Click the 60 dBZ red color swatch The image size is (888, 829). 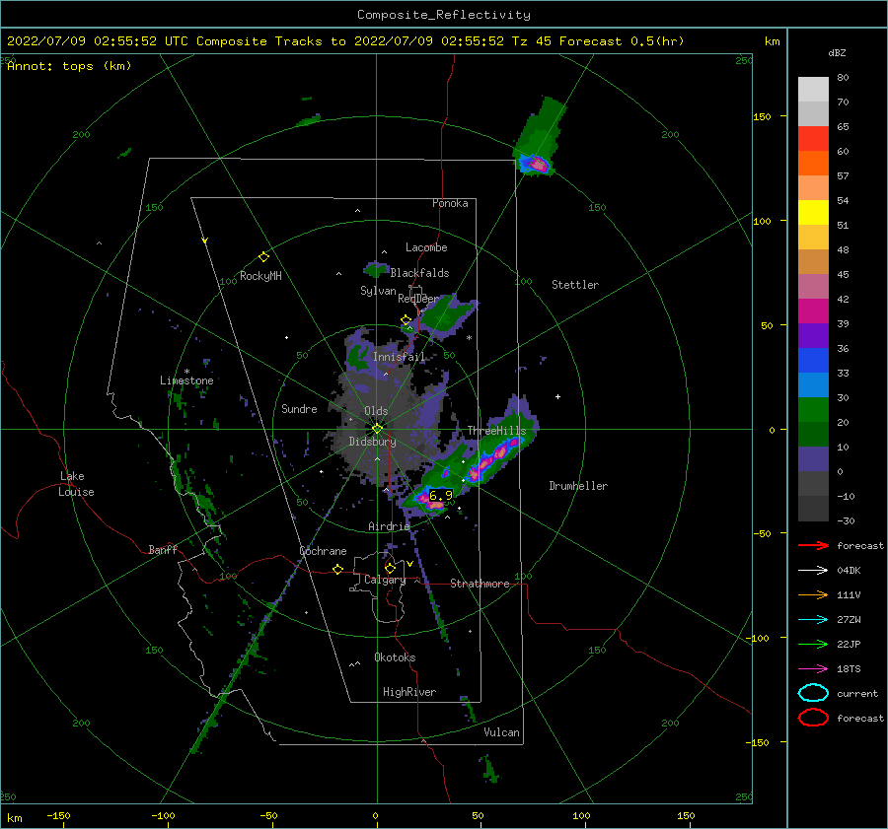point(813,139)
